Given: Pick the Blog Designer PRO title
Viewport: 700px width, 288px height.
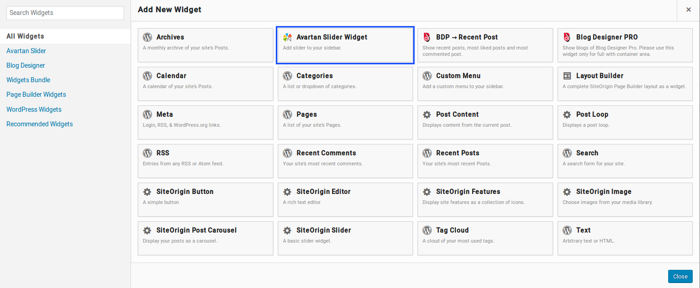Looking at the screenshot, I should point(607,37).
